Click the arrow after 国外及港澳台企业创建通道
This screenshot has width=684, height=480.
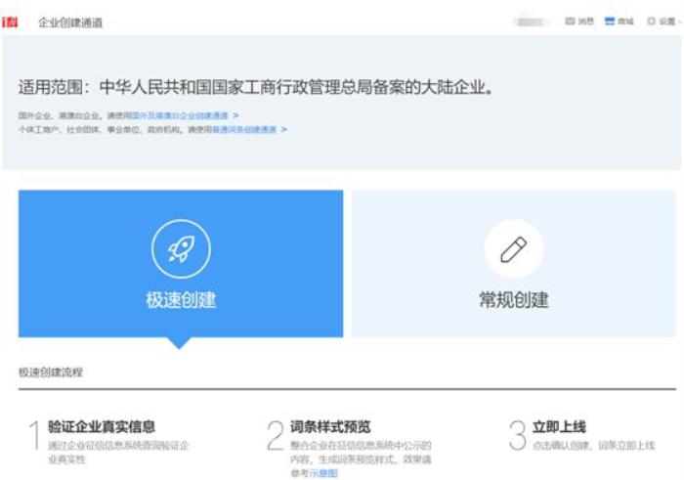(x=235, y=115)
